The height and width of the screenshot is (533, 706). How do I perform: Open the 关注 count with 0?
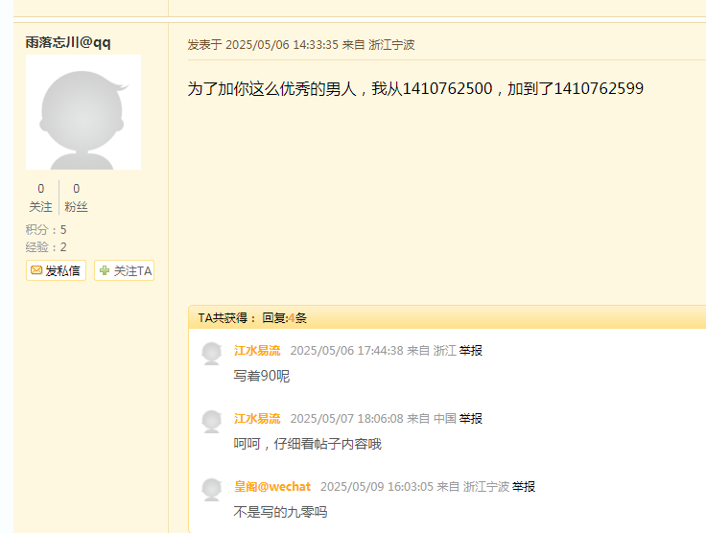[x=40, y=197]
